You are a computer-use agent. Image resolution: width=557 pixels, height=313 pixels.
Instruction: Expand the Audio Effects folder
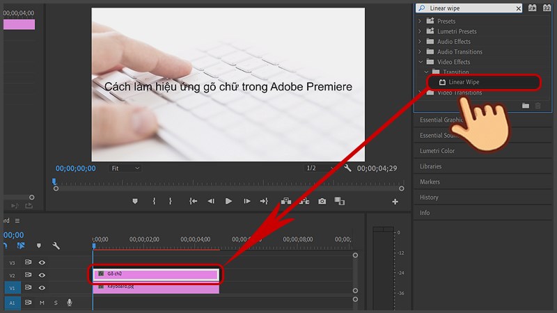[420, 42]
